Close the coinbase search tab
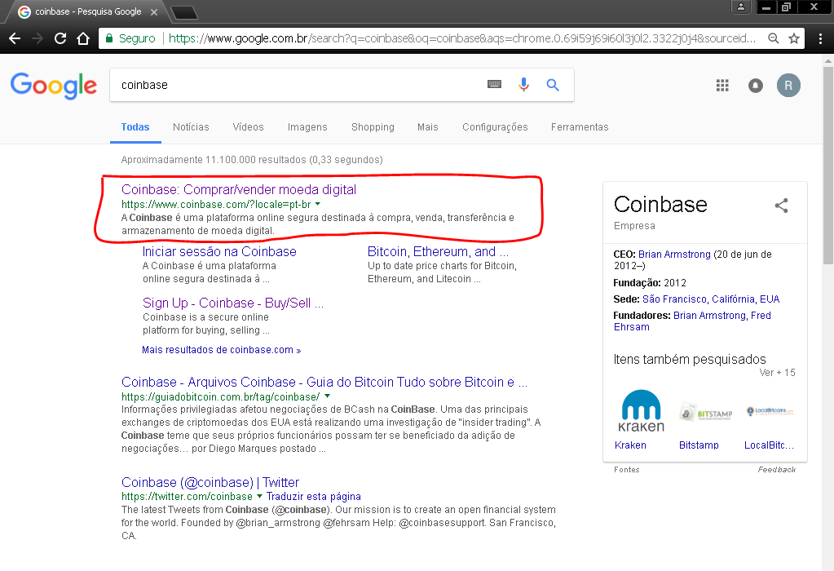This screenshot has width=834, height=571. pyautogui.click(x=154, y=11)
